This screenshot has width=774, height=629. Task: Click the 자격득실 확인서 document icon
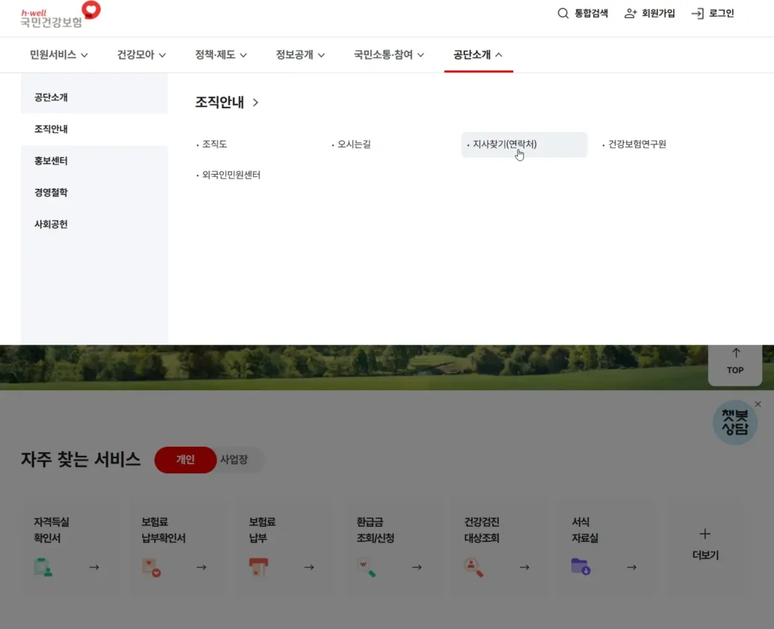pos(43,567)
